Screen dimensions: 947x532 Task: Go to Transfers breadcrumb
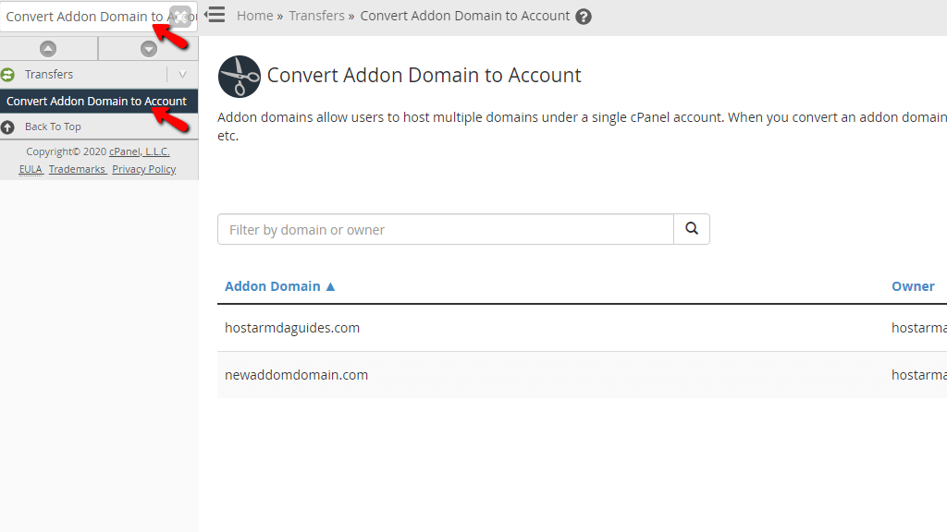tap(316, 16)
